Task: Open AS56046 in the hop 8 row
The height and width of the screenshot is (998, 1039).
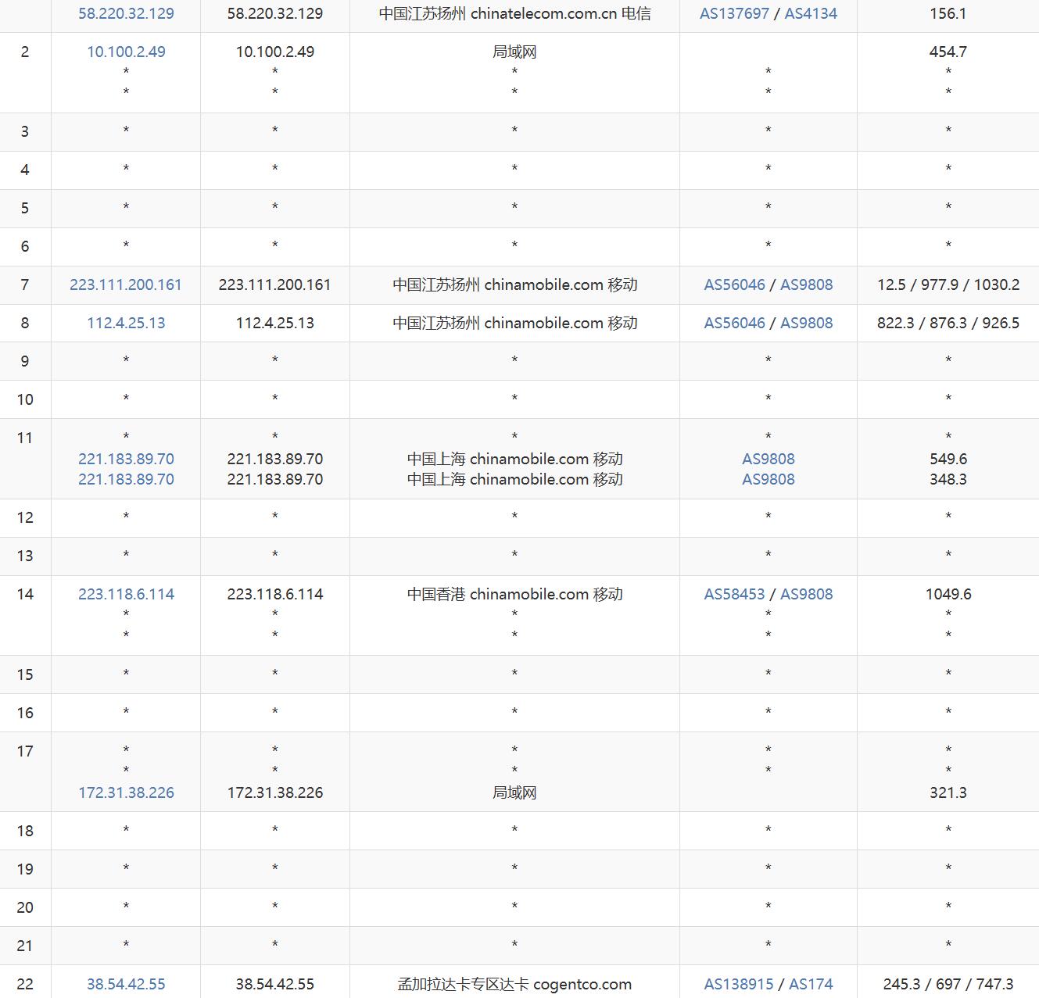Action: pos(734,323)
